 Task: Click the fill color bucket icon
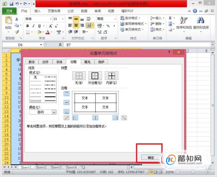pos(39,32)
